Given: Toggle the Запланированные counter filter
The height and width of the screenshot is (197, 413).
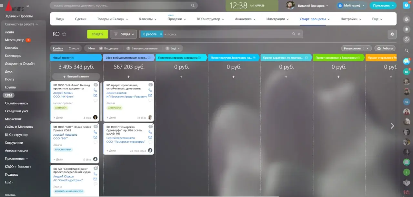Looking at the screenshot, I should [142, 48].
